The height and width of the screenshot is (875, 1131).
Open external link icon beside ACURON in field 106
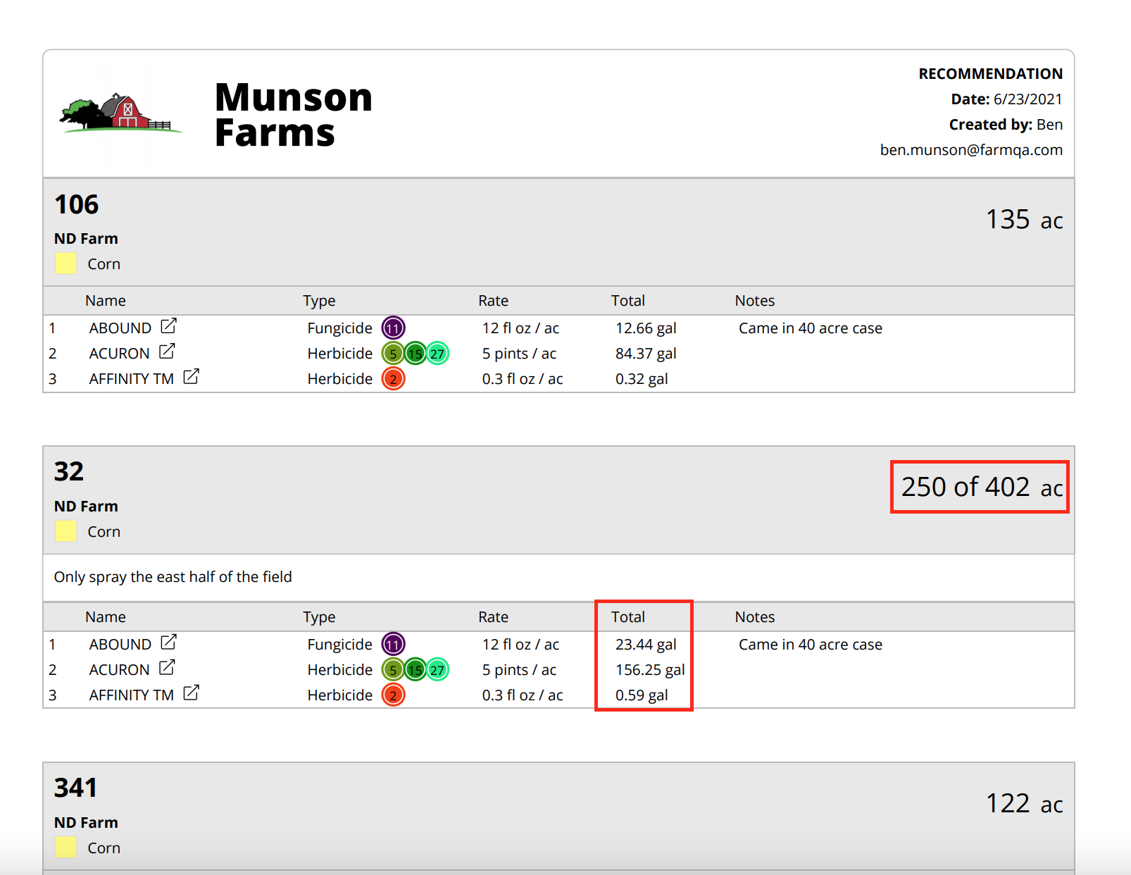coord(167,352)
